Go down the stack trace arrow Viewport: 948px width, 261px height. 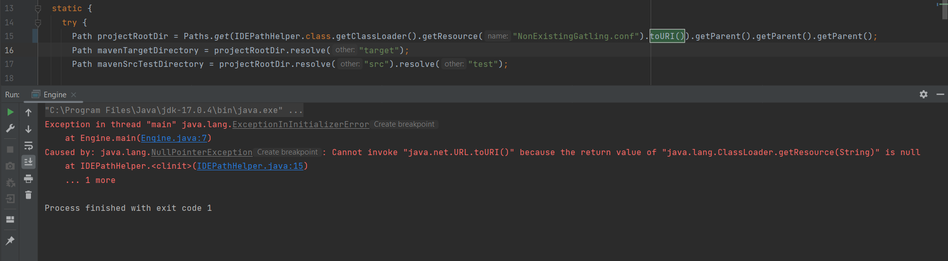tap(28, 129)
